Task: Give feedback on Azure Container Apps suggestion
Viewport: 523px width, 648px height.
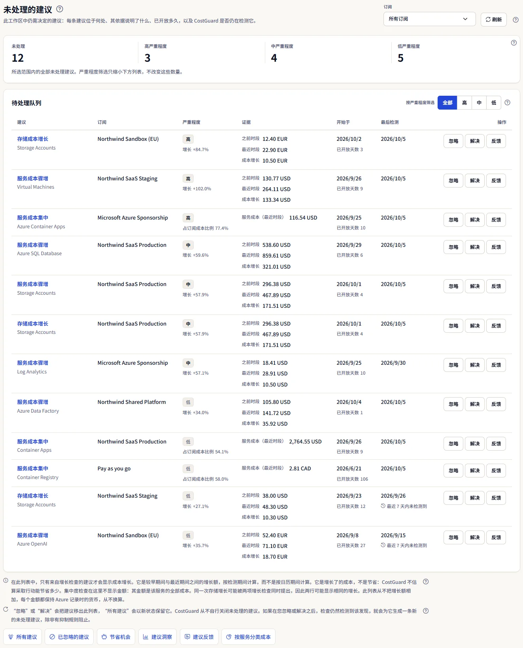Action: coord(496,220)
